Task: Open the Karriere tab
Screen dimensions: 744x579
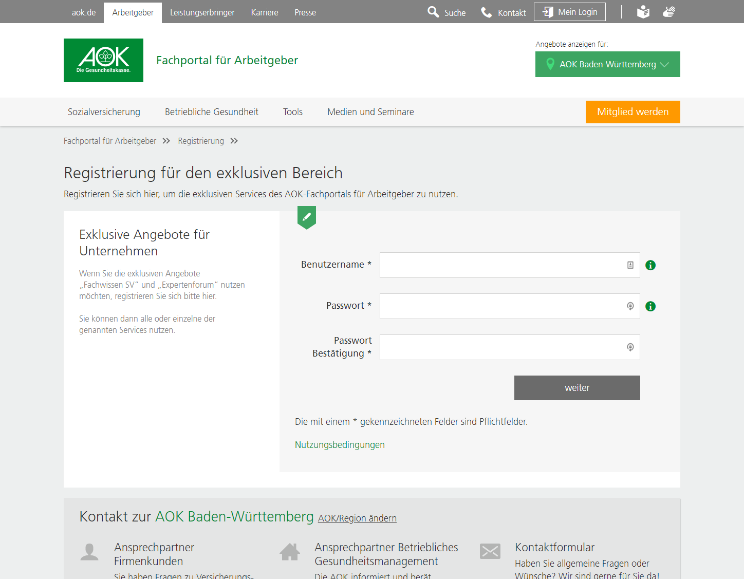Action: [x=265, y=12]
